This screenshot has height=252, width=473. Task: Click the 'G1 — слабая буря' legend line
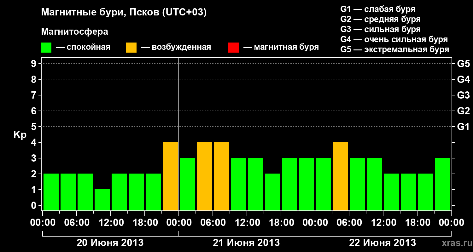(378, 9)
